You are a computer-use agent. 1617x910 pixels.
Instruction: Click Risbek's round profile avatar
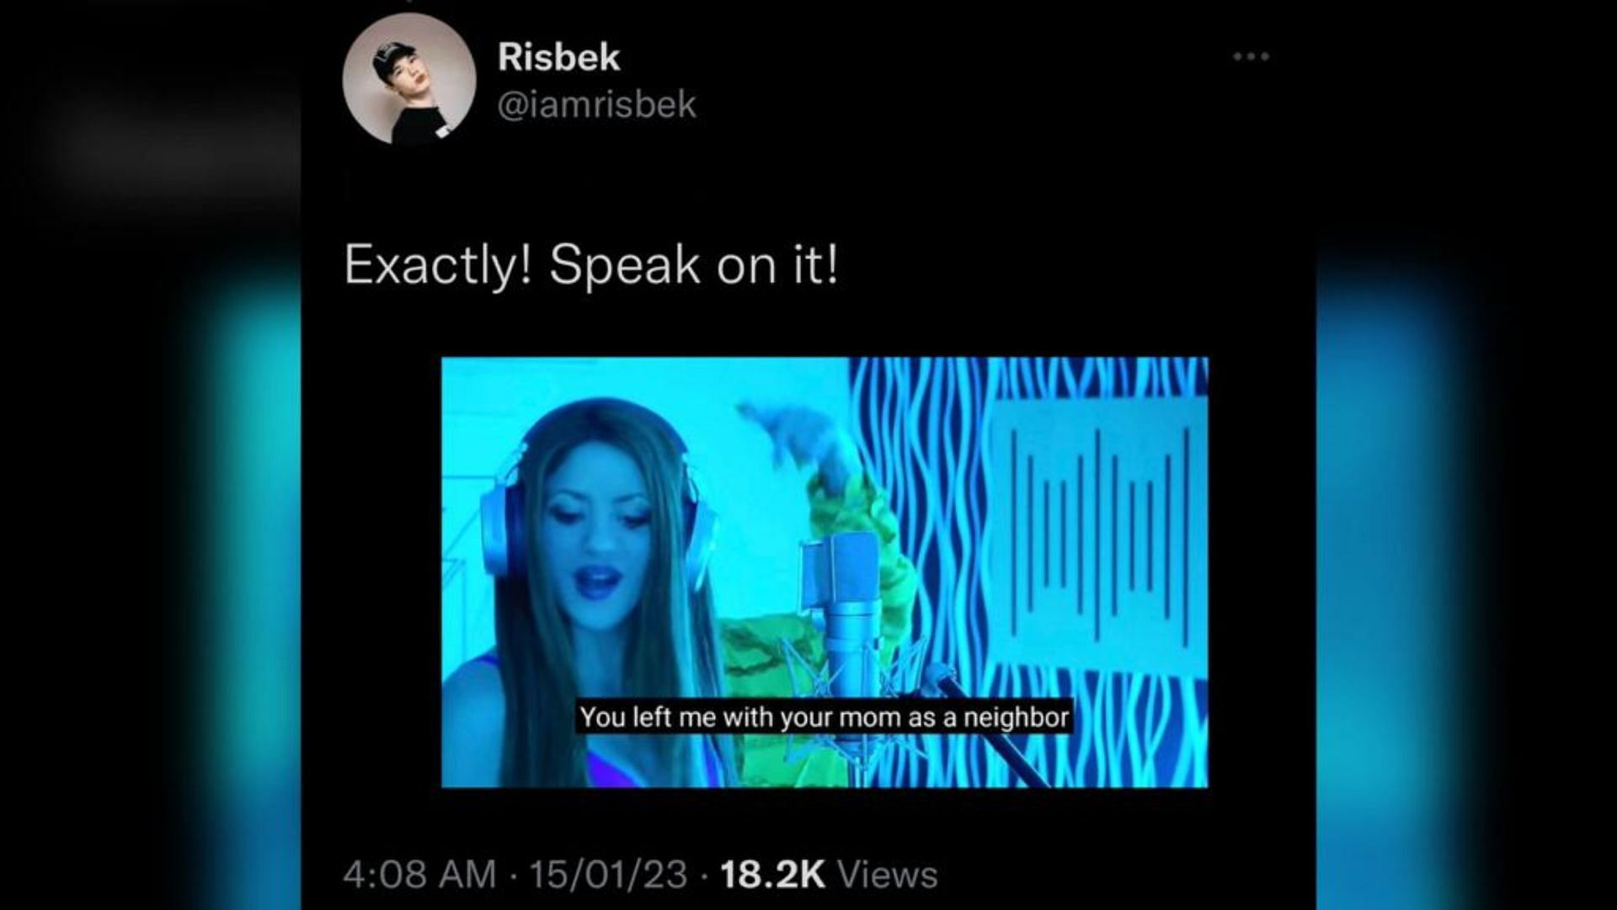point(408,79)
